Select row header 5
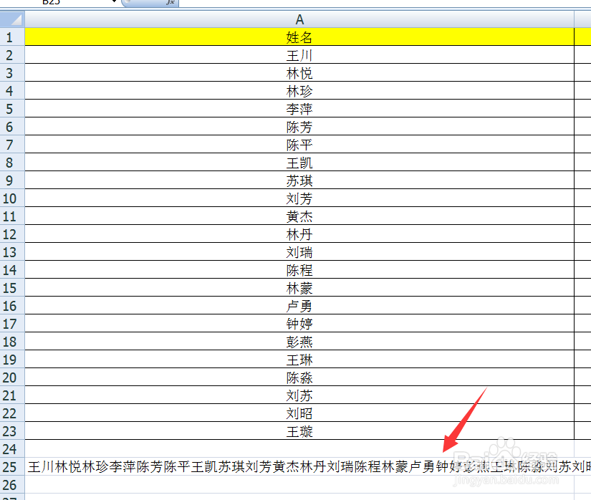 tap(12, 108)
